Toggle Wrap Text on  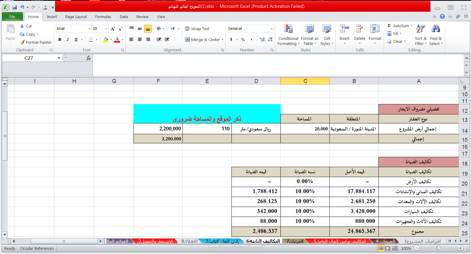(x=197, y=29)
